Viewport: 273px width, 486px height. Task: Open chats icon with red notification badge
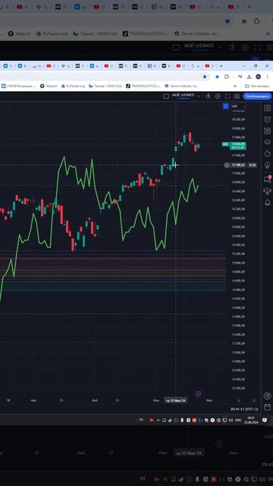[x=268, y=179]
